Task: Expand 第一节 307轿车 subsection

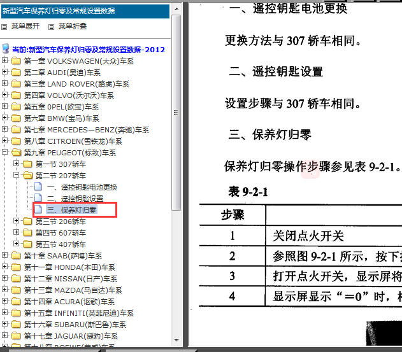Action: [x=16, y=163]
